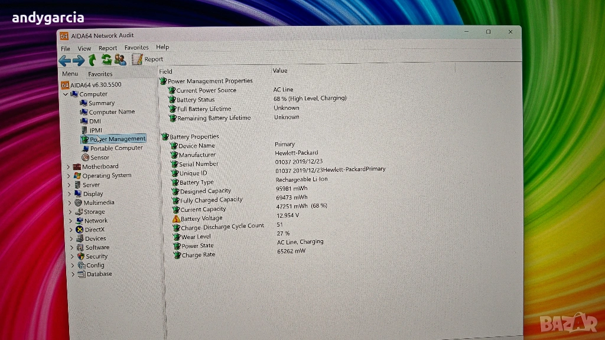The width and height of the screenshot is (605, 340).
Task: Click the Report notepad toolbar icon
Action: (x=137, y=59)
